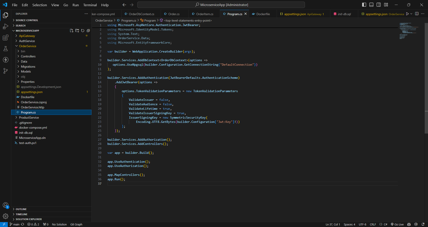
Task: Collapse the MICROSERVICEAPP root section
Action: coord(27,31)
